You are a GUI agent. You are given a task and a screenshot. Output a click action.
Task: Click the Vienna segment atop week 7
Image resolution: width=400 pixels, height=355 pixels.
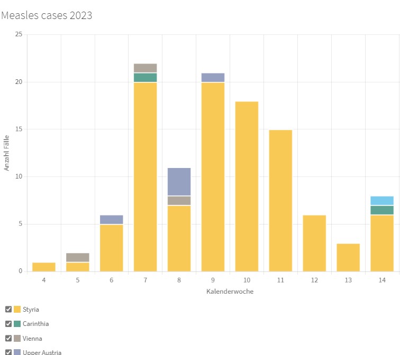click(x=145, y=68)
